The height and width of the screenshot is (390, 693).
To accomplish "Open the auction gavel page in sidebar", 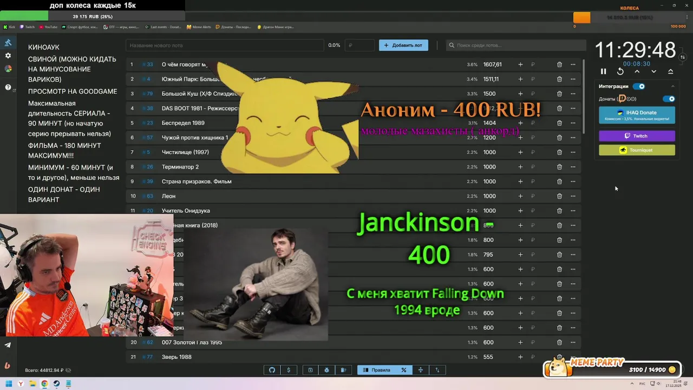I will pyautogui.click(x=8, y=43).
